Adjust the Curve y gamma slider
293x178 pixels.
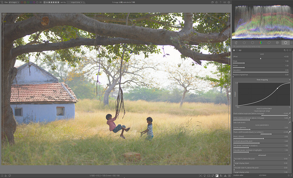pyautogui.click(x=261, y=128)
